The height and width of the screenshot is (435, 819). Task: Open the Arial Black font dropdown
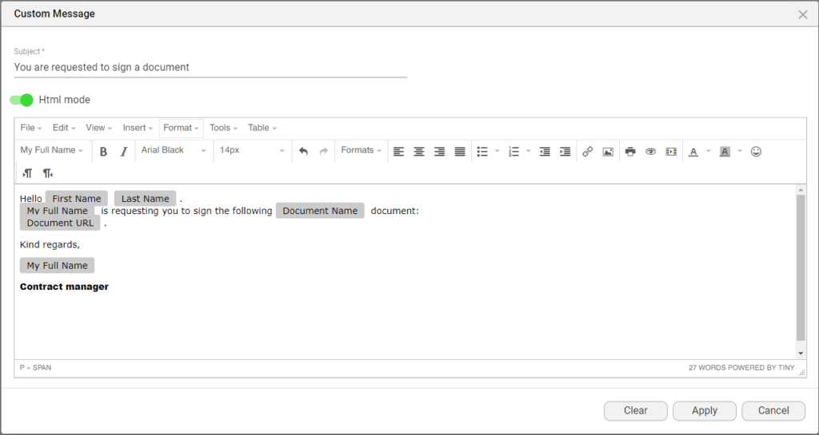(x=174, y=150)
